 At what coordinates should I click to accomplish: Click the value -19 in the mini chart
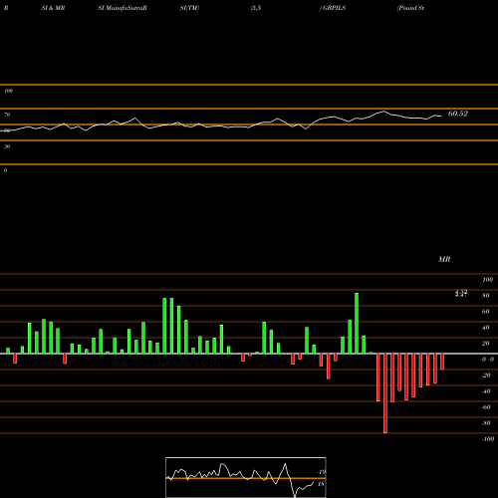pos(322,472)
